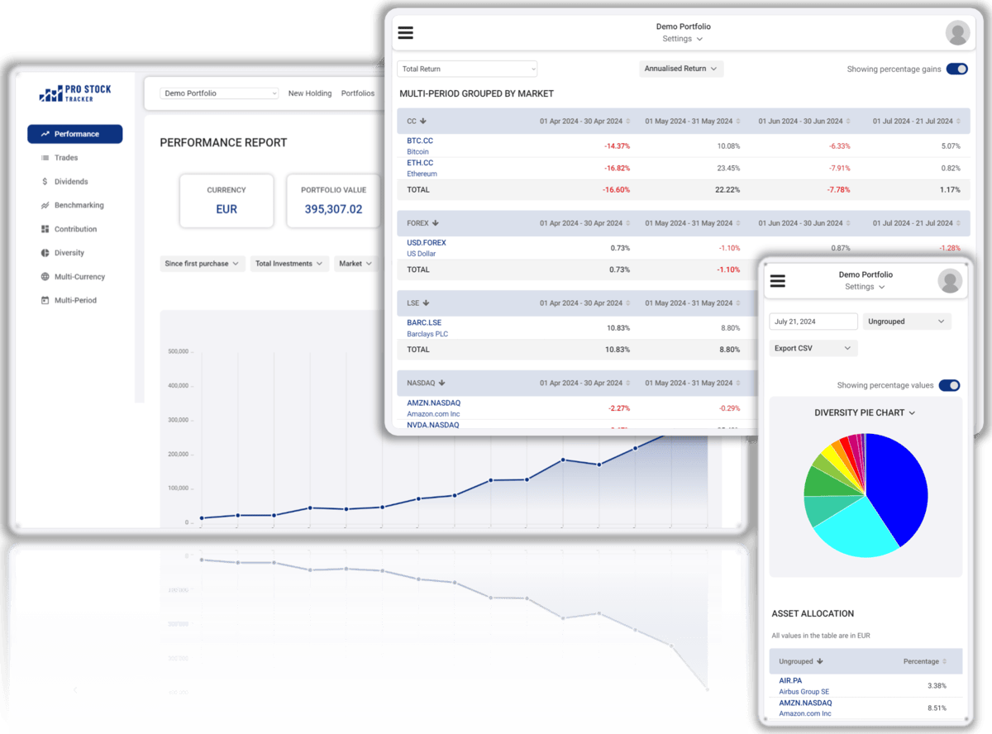Image resolution: width=992 pixels, height=734 pixels.
Task: Select the blue slice of the diversity pie chart
Action: coord(893,479)
